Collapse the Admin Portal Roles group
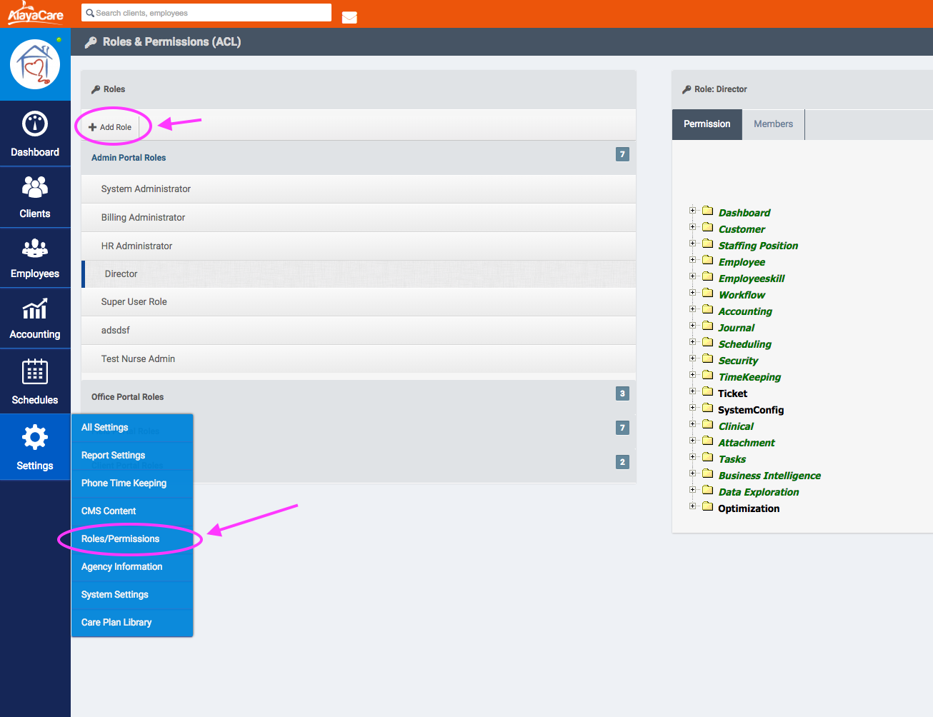Image resolution: width=933 pixels, height=717 pixels. click(129, 158)
